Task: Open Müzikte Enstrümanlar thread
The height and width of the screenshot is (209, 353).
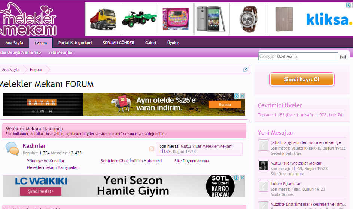Action: point(308,204)
